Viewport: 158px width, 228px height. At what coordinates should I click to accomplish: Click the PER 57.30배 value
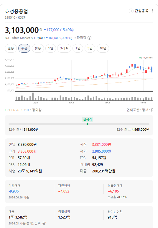coord(24,158)
